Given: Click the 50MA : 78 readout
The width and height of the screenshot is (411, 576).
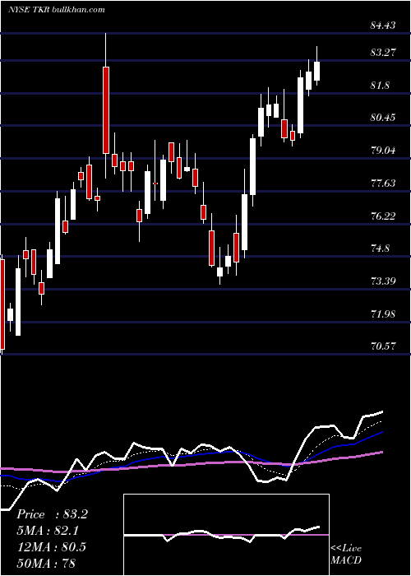Looking at the screenshot, I should coord(46,563).
